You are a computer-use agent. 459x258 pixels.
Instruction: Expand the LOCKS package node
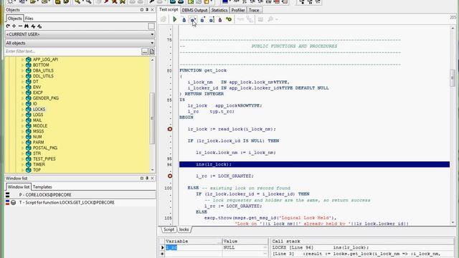22,109
